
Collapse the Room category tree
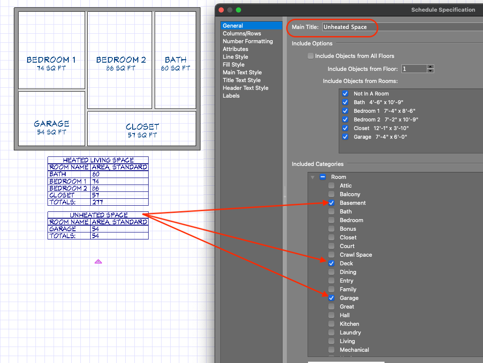312,177
